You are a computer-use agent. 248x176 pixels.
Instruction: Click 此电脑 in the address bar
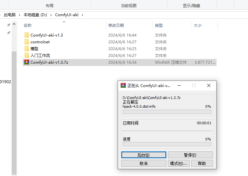coord(10,15)
